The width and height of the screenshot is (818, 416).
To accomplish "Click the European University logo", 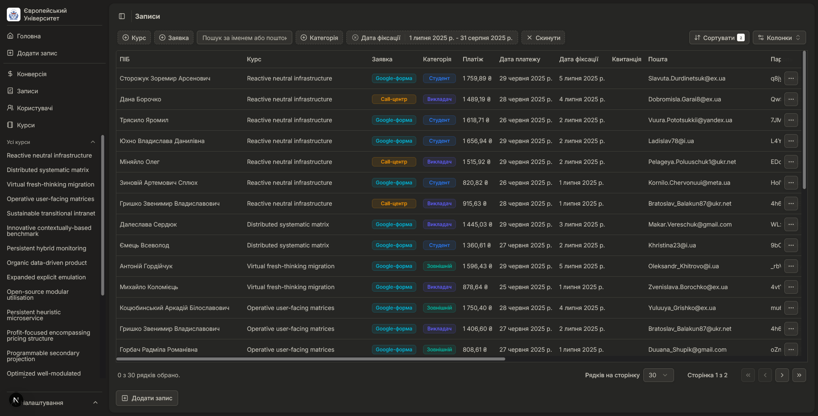I will click(x=14, y=14).
